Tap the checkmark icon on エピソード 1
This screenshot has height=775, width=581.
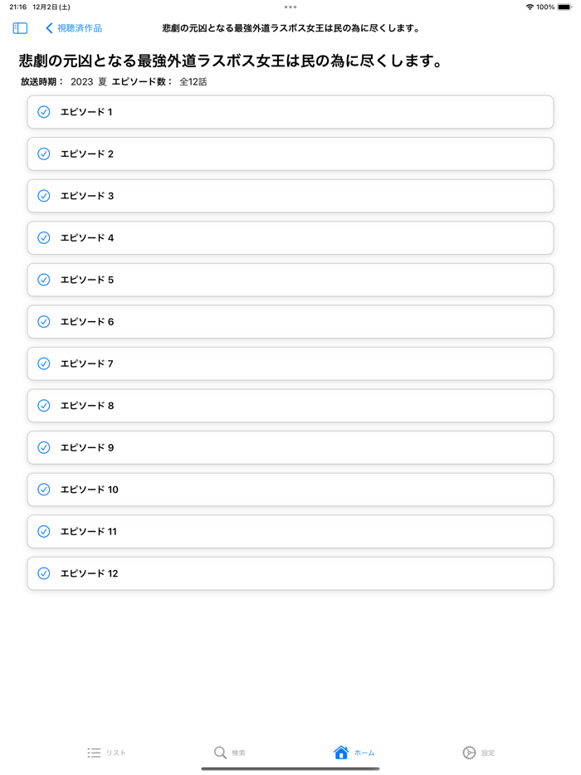coord(43,112)
